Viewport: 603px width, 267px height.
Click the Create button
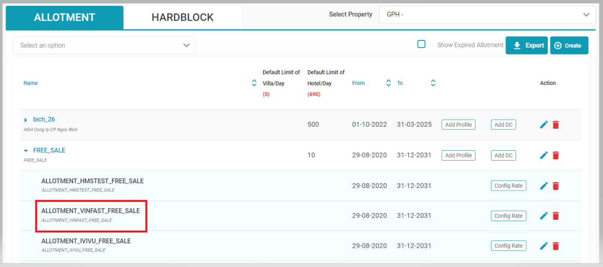coord(569,46)
